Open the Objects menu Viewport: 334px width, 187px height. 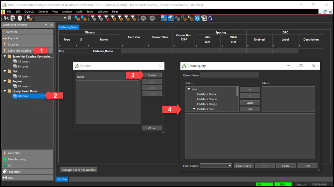[x=29, y=12]
